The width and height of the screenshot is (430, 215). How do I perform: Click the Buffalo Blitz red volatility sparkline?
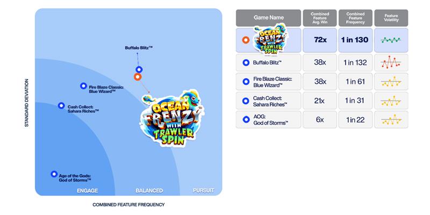coord(391,63)
